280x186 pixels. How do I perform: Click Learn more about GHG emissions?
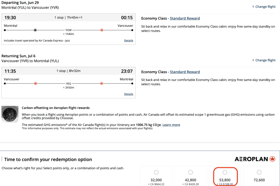click(171, 125)
